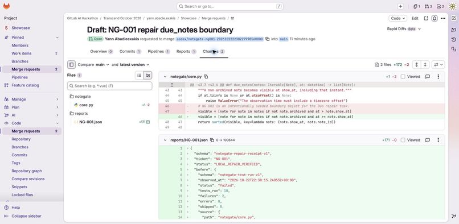Copy reports/NG-001.json file path

212,140
